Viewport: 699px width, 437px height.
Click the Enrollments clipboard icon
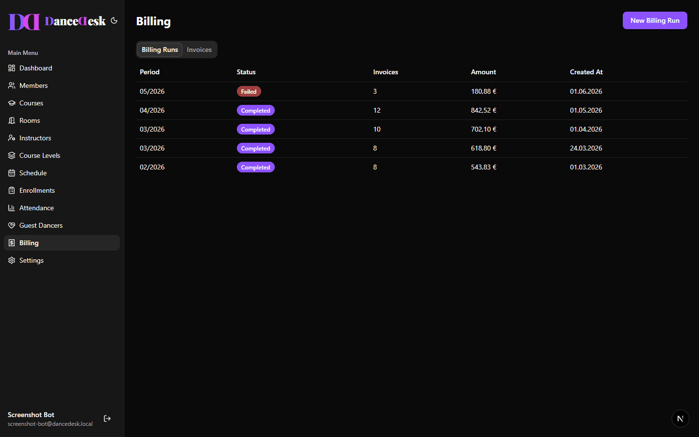click(x=12, y=190)
